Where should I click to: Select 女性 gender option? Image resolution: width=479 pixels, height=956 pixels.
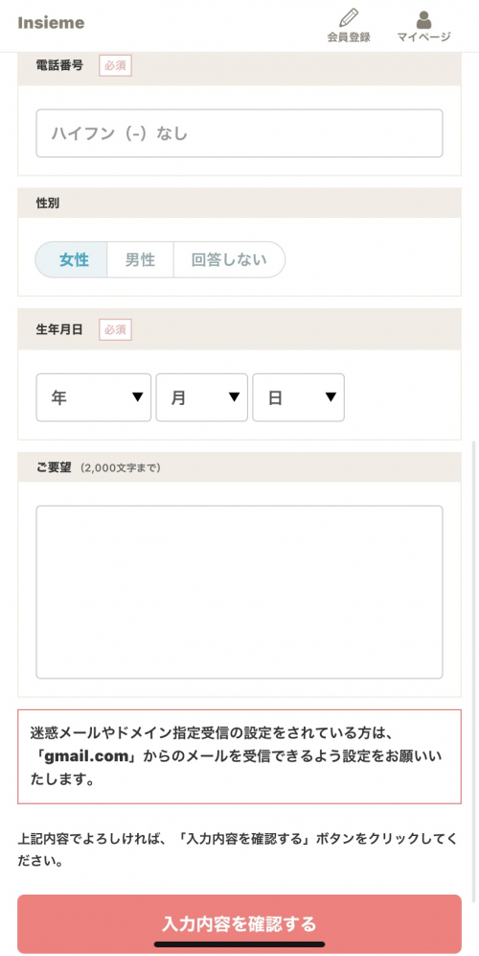click(72, 260)
